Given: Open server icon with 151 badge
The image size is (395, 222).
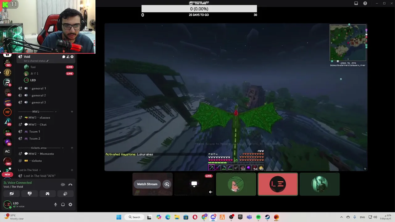Looking at the screenshot, I should tap(7, 63).
